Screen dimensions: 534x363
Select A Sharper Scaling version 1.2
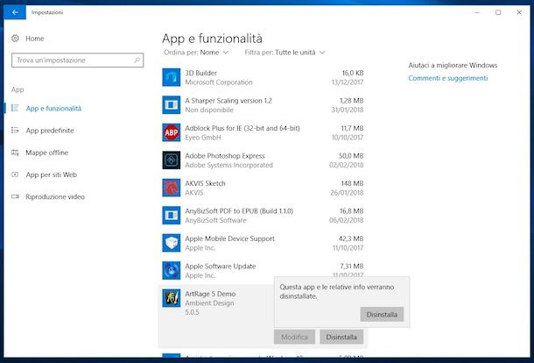263,105
